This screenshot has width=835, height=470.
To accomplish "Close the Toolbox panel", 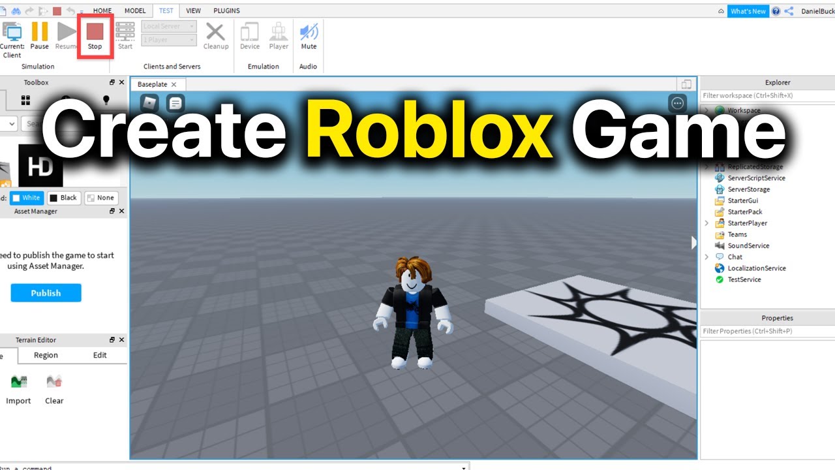I will coord(122,82).
